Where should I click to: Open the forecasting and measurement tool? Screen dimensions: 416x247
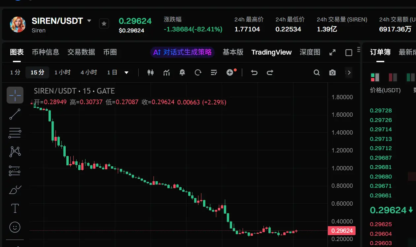coord(15,171)
